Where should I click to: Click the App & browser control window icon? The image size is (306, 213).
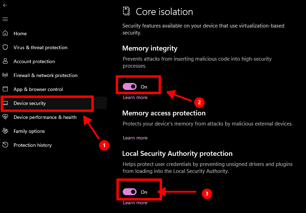pyautogui.click(x=5, y=89)
